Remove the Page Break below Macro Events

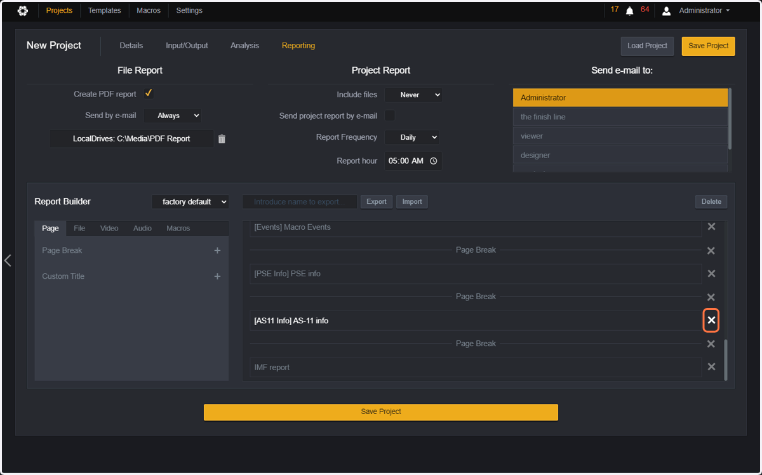[711, 250]
